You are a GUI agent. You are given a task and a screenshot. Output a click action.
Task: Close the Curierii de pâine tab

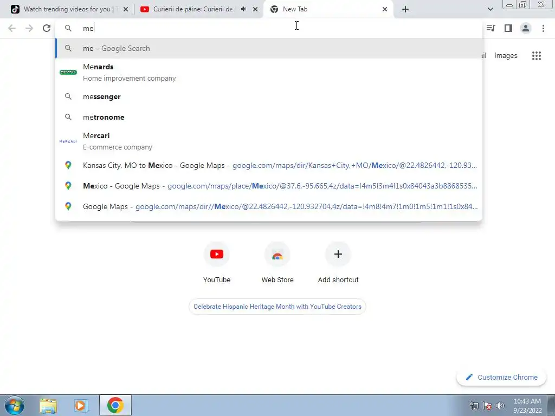(255, 9)
